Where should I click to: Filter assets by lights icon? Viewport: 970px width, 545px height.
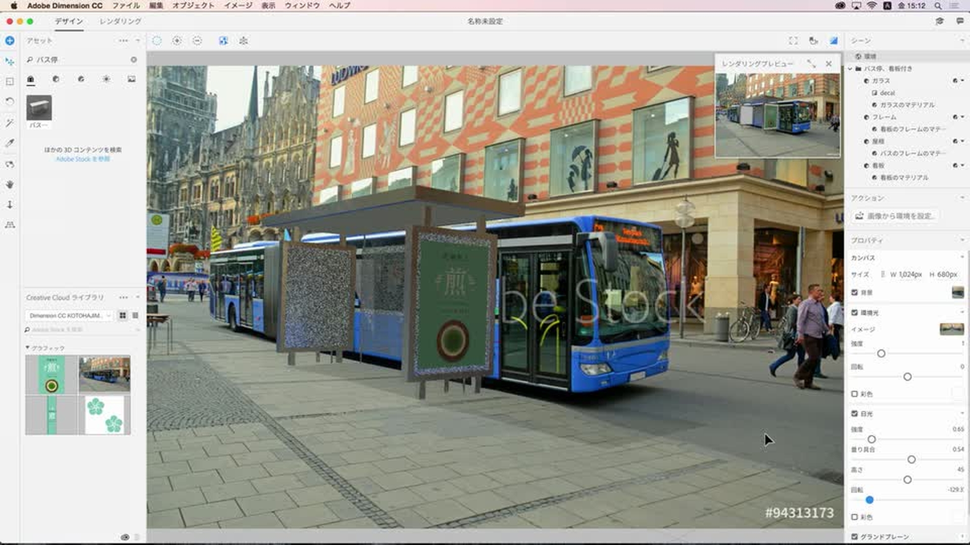(x=106, y=79)
